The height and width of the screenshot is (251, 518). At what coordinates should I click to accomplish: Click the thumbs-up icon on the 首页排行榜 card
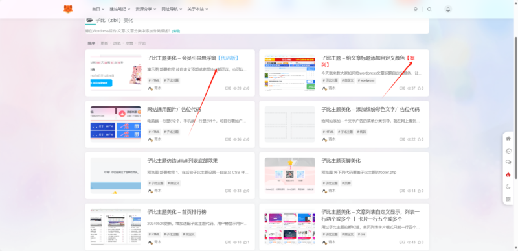click(245, 242)
